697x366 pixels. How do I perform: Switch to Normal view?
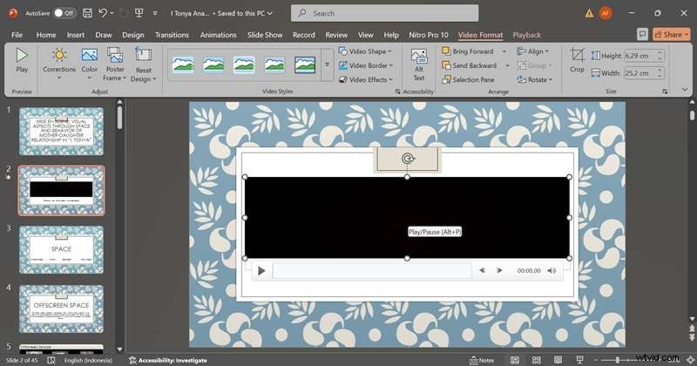point(515,360)
